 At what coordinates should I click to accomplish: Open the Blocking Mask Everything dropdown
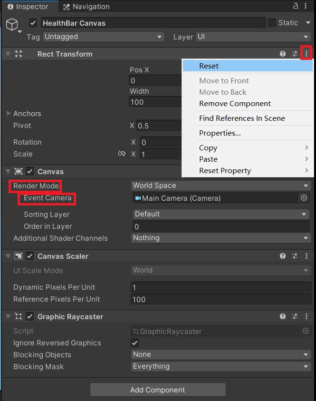click(221, 366)
